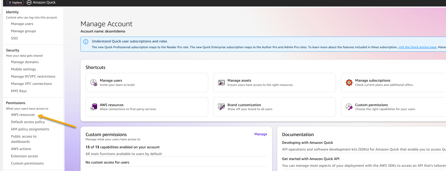Open the Custom permissions shortcut card

pyautogui.click(x=393, y=107)
